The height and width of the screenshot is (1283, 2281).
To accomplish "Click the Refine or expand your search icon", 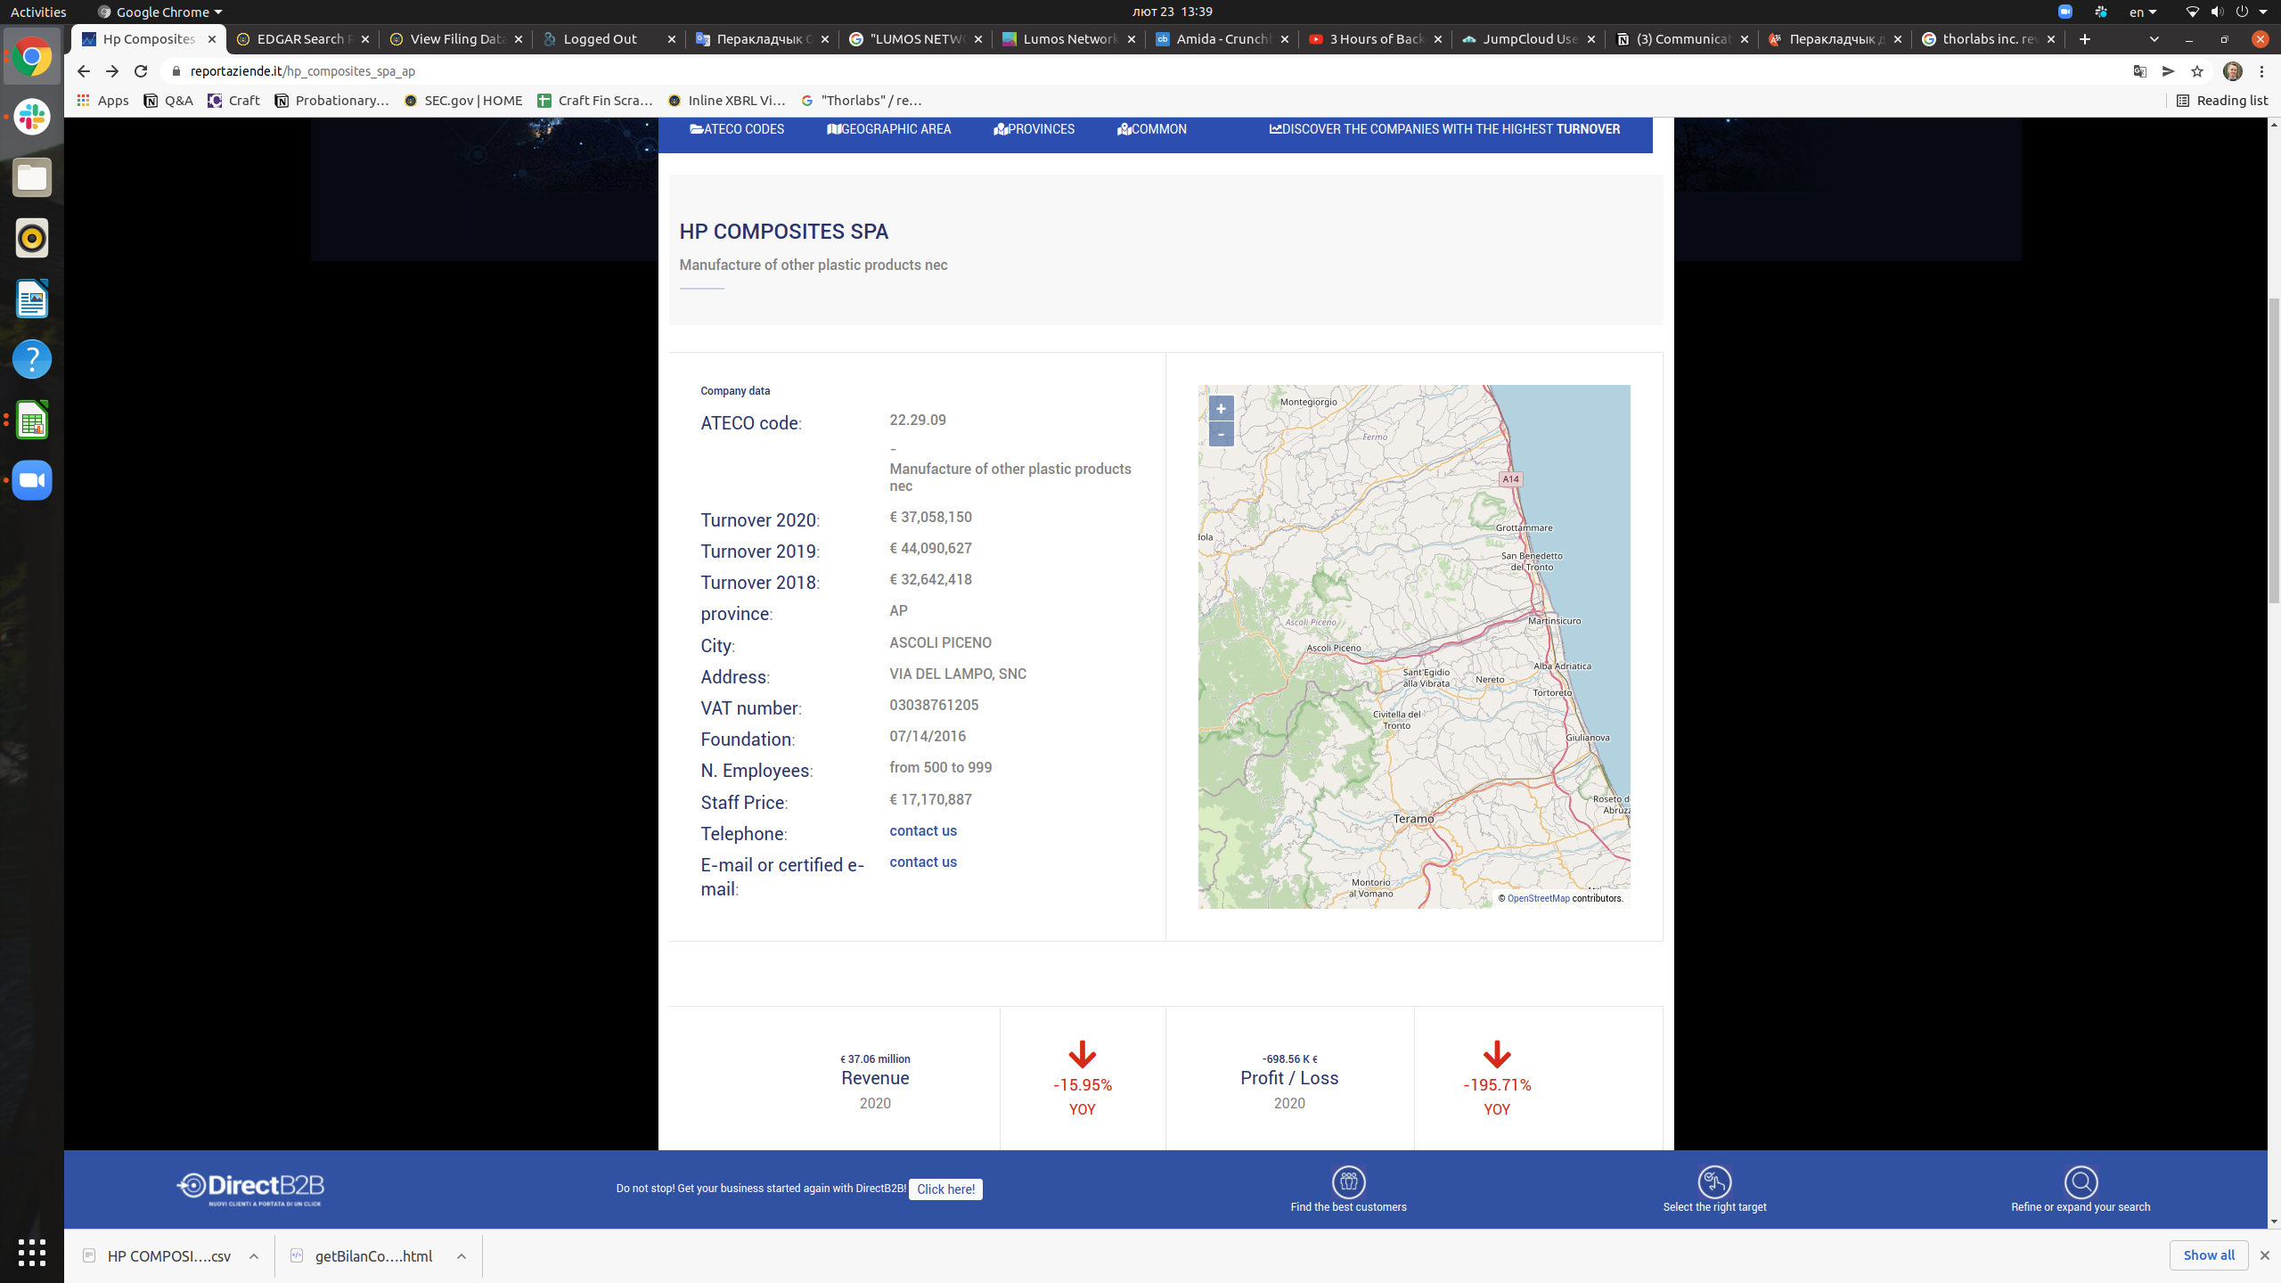I will tap(2080, 1182).
